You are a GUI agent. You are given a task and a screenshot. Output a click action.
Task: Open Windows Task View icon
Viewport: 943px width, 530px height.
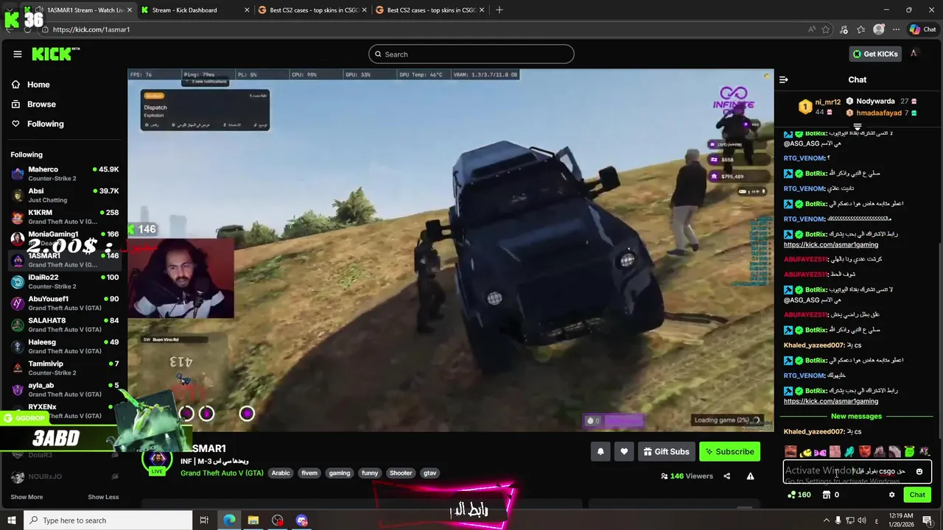204,520
